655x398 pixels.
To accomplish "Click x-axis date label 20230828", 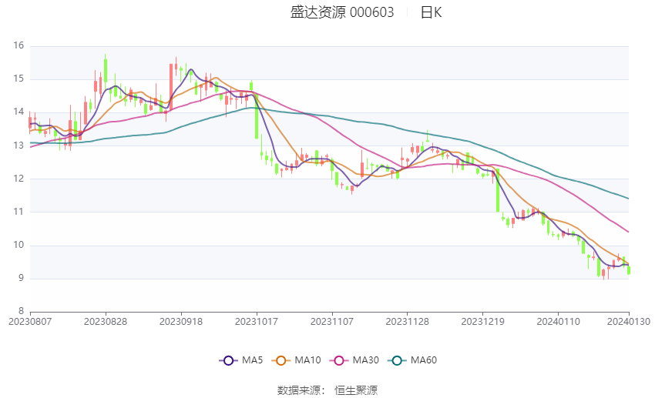I will [x=106, y=322].
